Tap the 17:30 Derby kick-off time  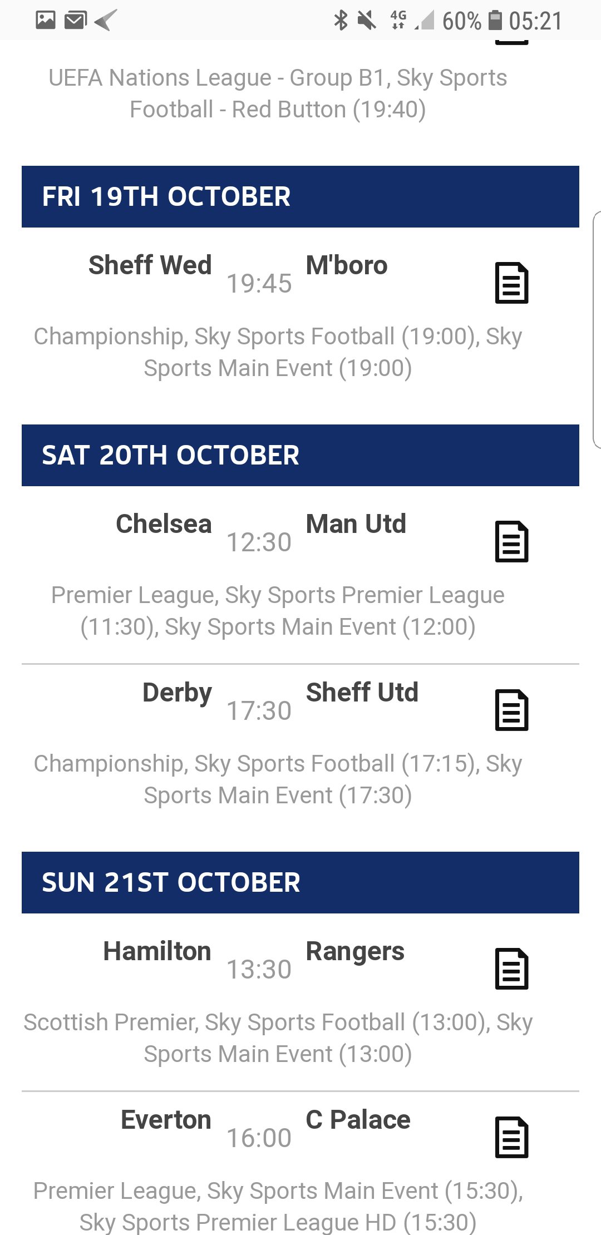click(259, 710)
